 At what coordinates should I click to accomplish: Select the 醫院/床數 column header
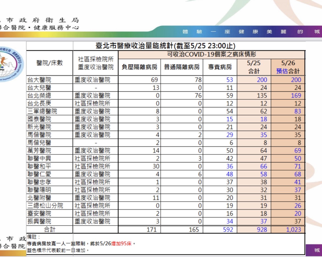pos(50,63)
